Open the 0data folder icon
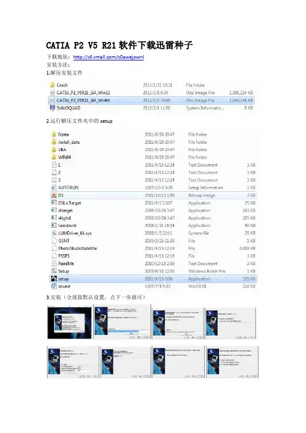This screenshot has width=306, height=433. tap(54, 134)
